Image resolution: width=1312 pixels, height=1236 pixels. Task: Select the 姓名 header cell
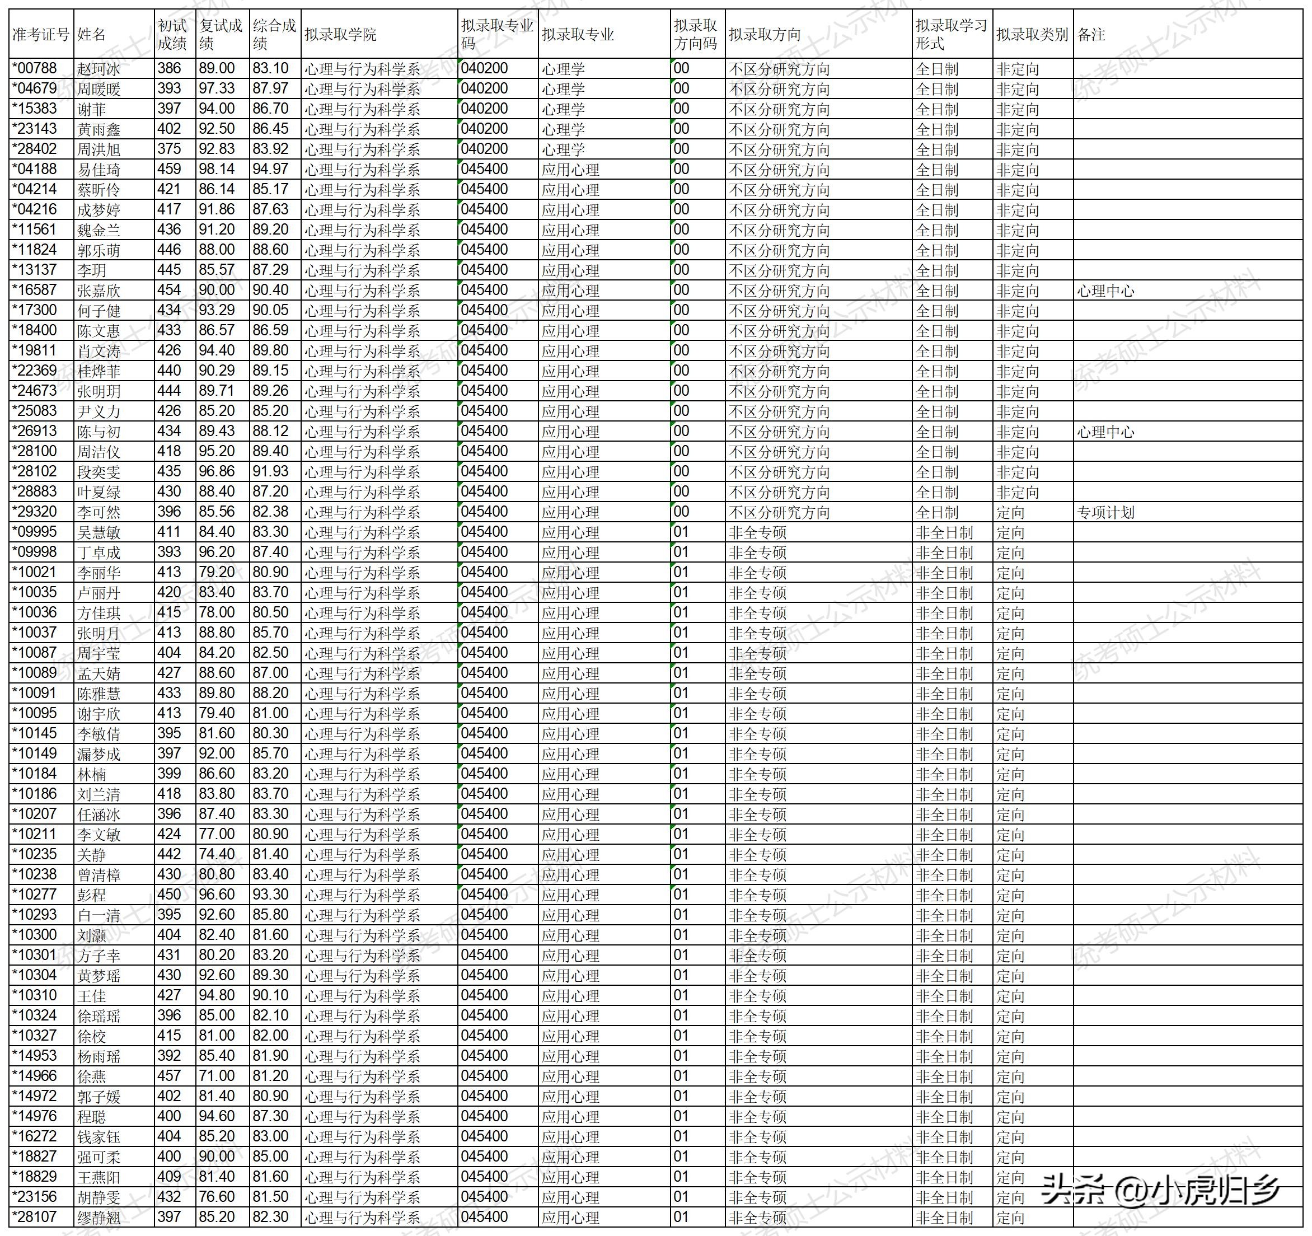pos(92,34)
